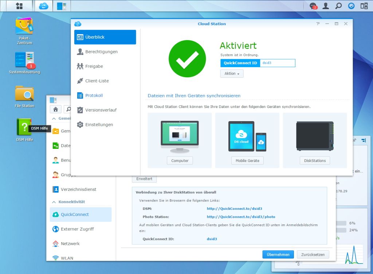
Task: Click search icon in Control Panel window
Action: pos(68,109)
